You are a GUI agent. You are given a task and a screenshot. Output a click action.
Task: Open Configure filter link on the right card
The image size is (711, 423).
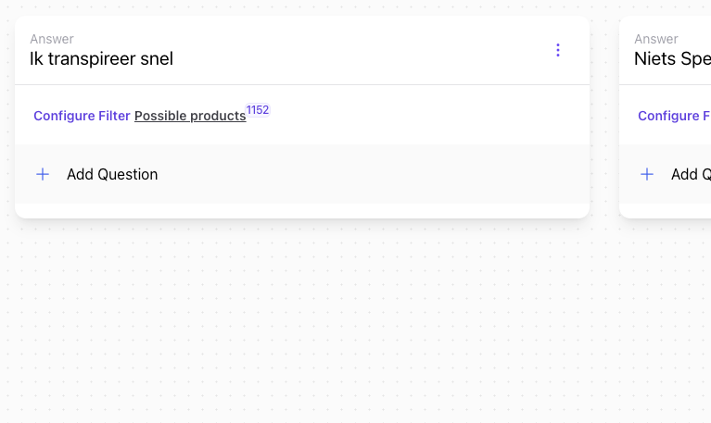[x=674, y=116]
